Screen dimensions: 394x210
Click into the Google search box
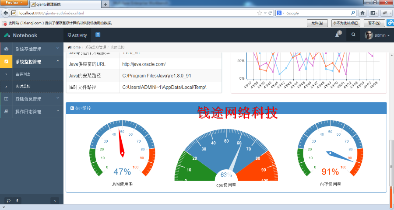point(318,13)
